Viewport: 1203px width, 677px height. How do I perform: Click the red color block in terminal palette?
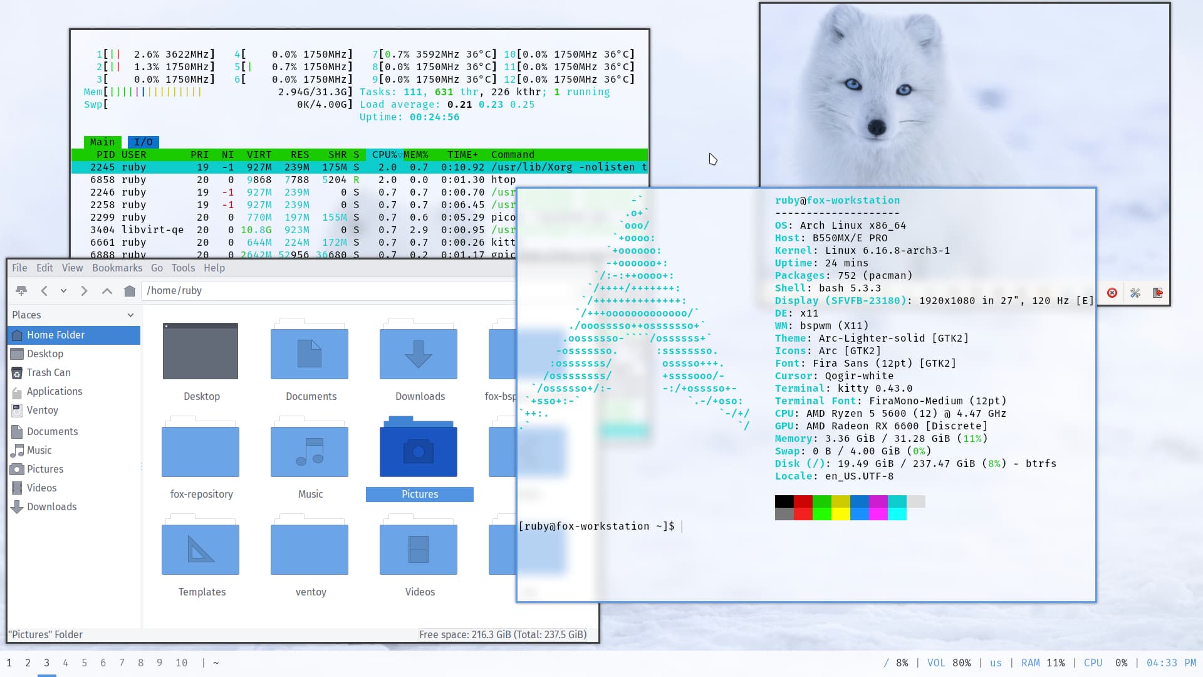(803, 501)
